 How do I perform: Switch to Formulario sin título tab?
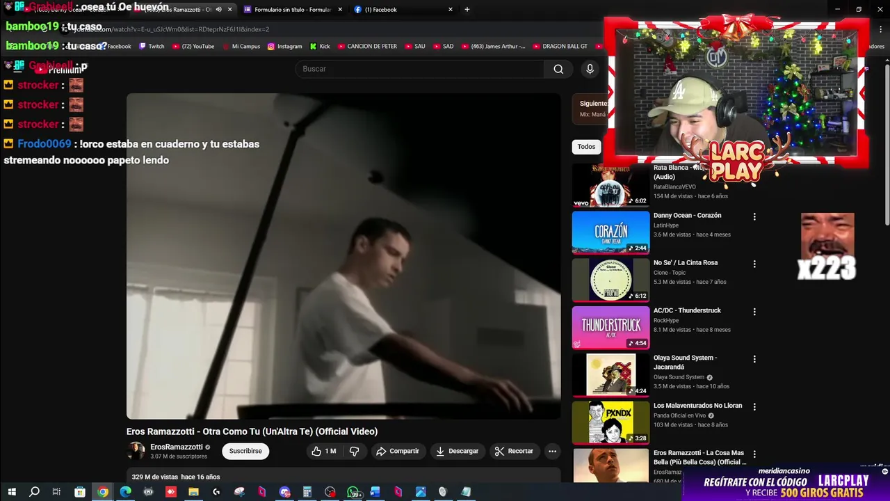click(292, 10)
